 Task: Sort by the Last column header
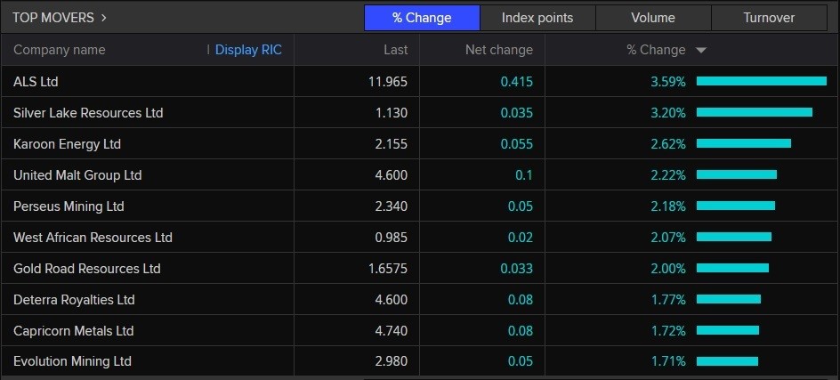pos(395,50)
